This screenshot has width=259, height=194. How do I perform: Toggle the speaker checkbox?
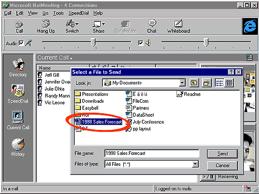[x=140, y=43]
